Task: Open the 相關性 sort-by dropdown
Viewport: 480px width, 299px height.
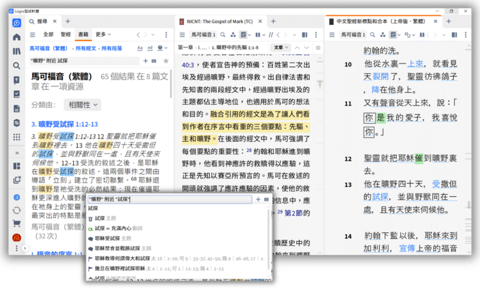Action: click(83, 105)
